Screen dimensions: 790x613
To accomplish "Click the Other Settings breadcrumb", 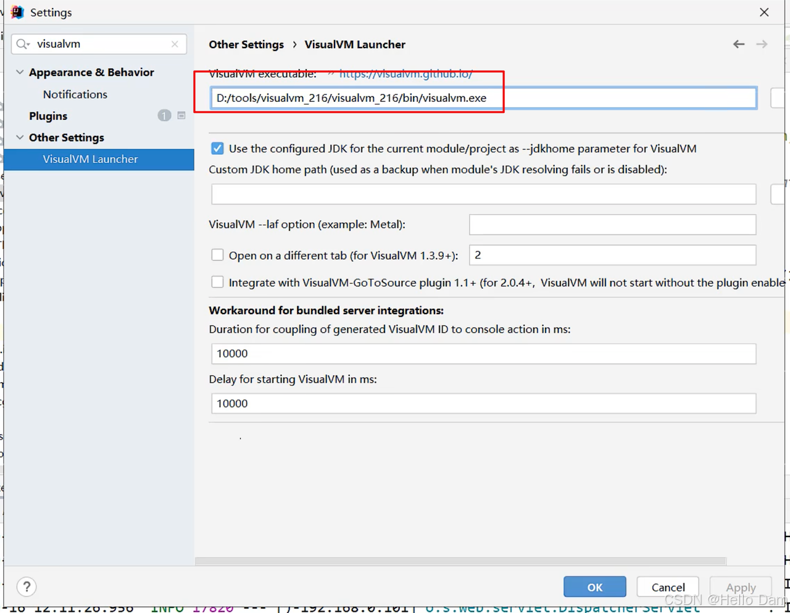I will point(246,44).
